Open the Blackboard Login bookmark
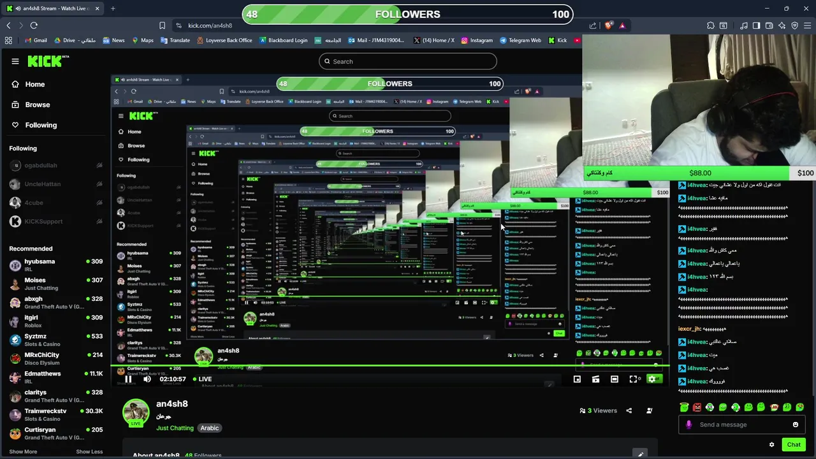 click(283, 40)
